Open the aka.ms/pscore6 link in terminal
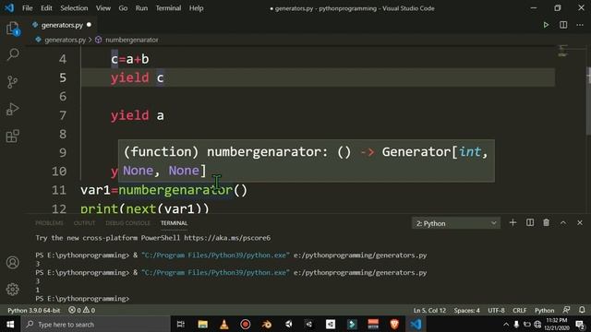Screen dimensions: 591x332 [x=227, y=238]
